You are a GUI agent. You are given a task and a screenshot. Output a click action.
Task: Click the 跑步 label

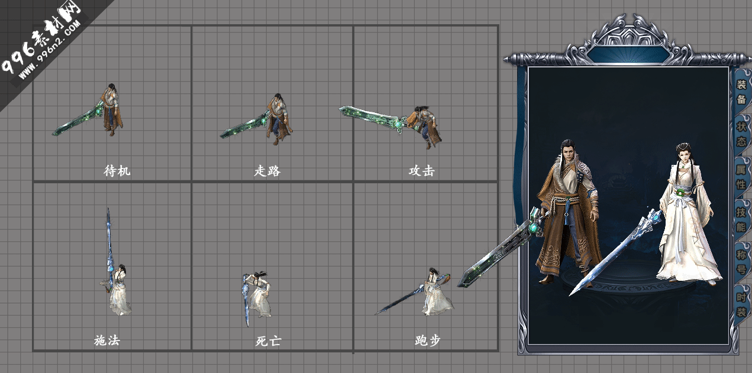pyautogui.click(x=428, y=340)
